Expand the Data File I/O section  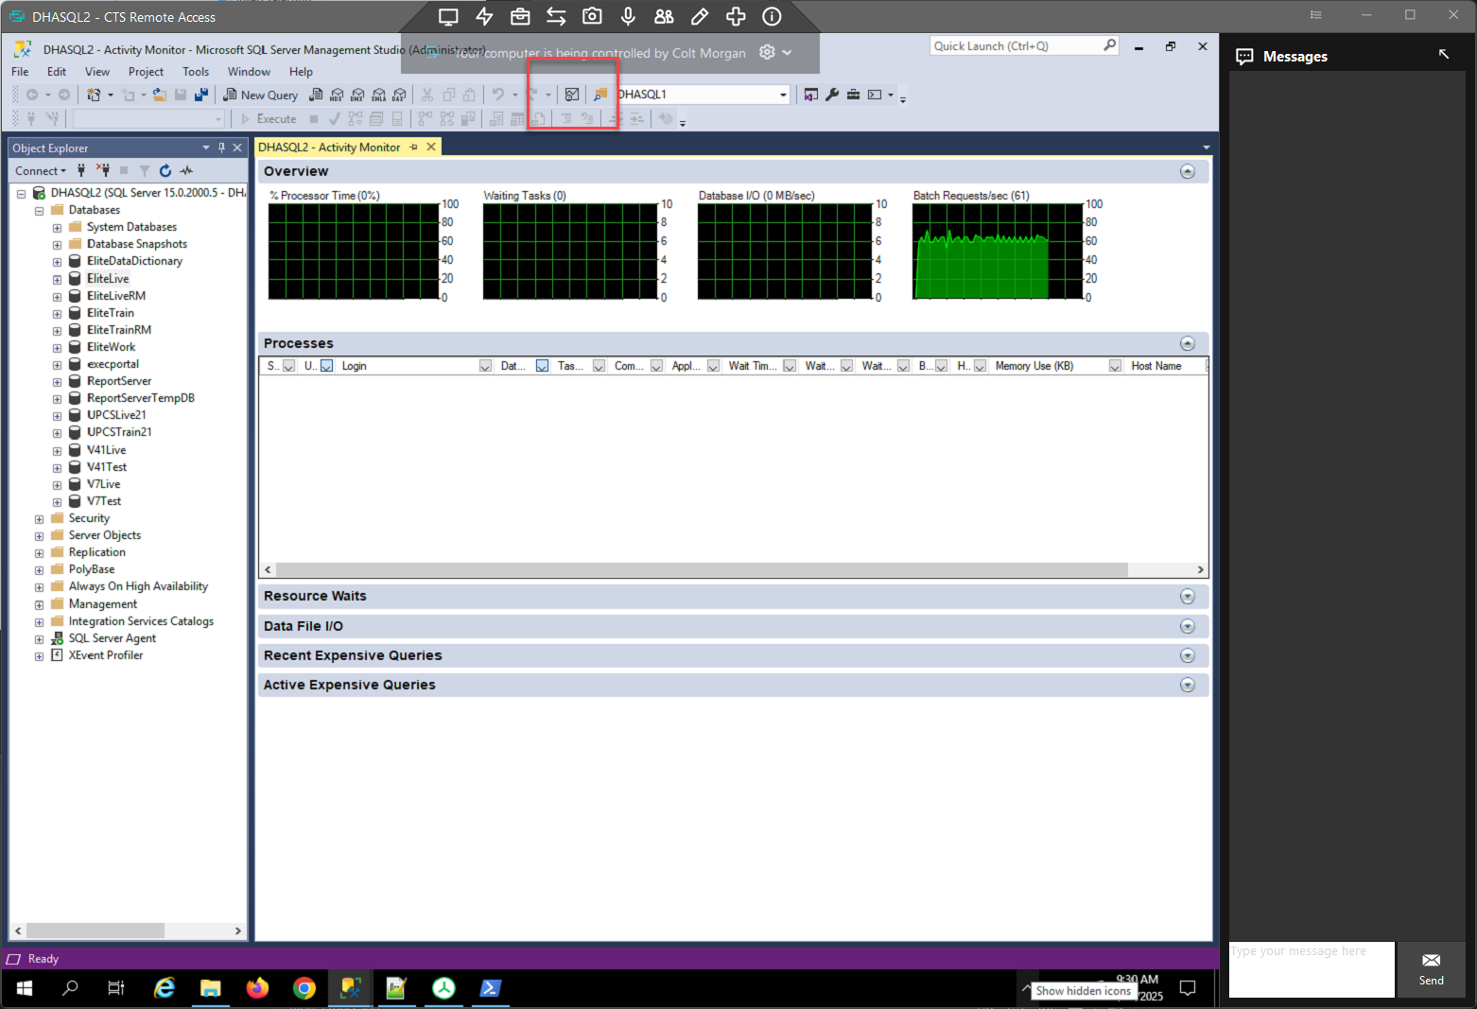pos(1188,627)
